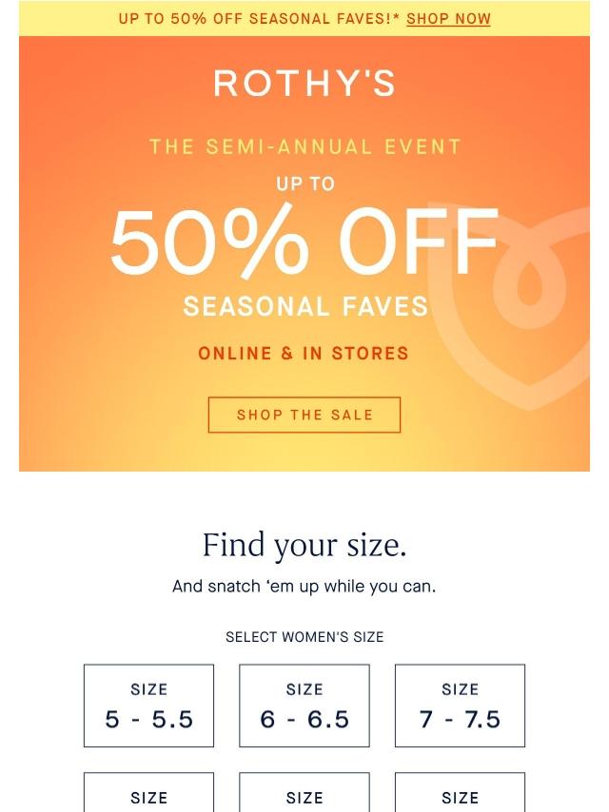Select the size box beneath 7 - 7.5
Viewport: 609px width, 812px height.
pos(460,792)
